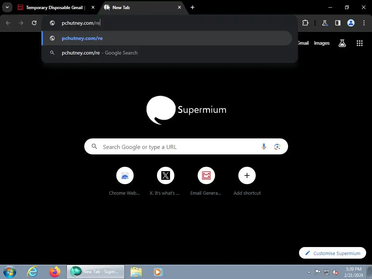Open Search Labs flask icon on page
Image resolution: width=372 pixels, height=279 pixels.
click(x=342, y=43)
